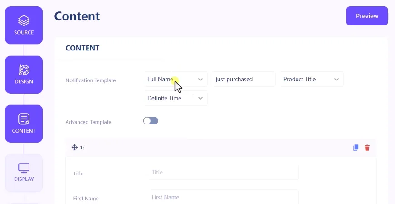
Task: Click the Display monitor icon
Action: (24, 168)
